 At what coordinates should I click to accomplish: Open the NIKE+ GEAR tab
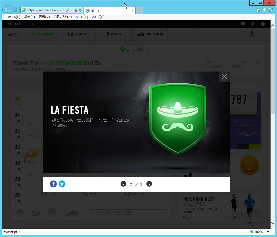coord(150,34)
